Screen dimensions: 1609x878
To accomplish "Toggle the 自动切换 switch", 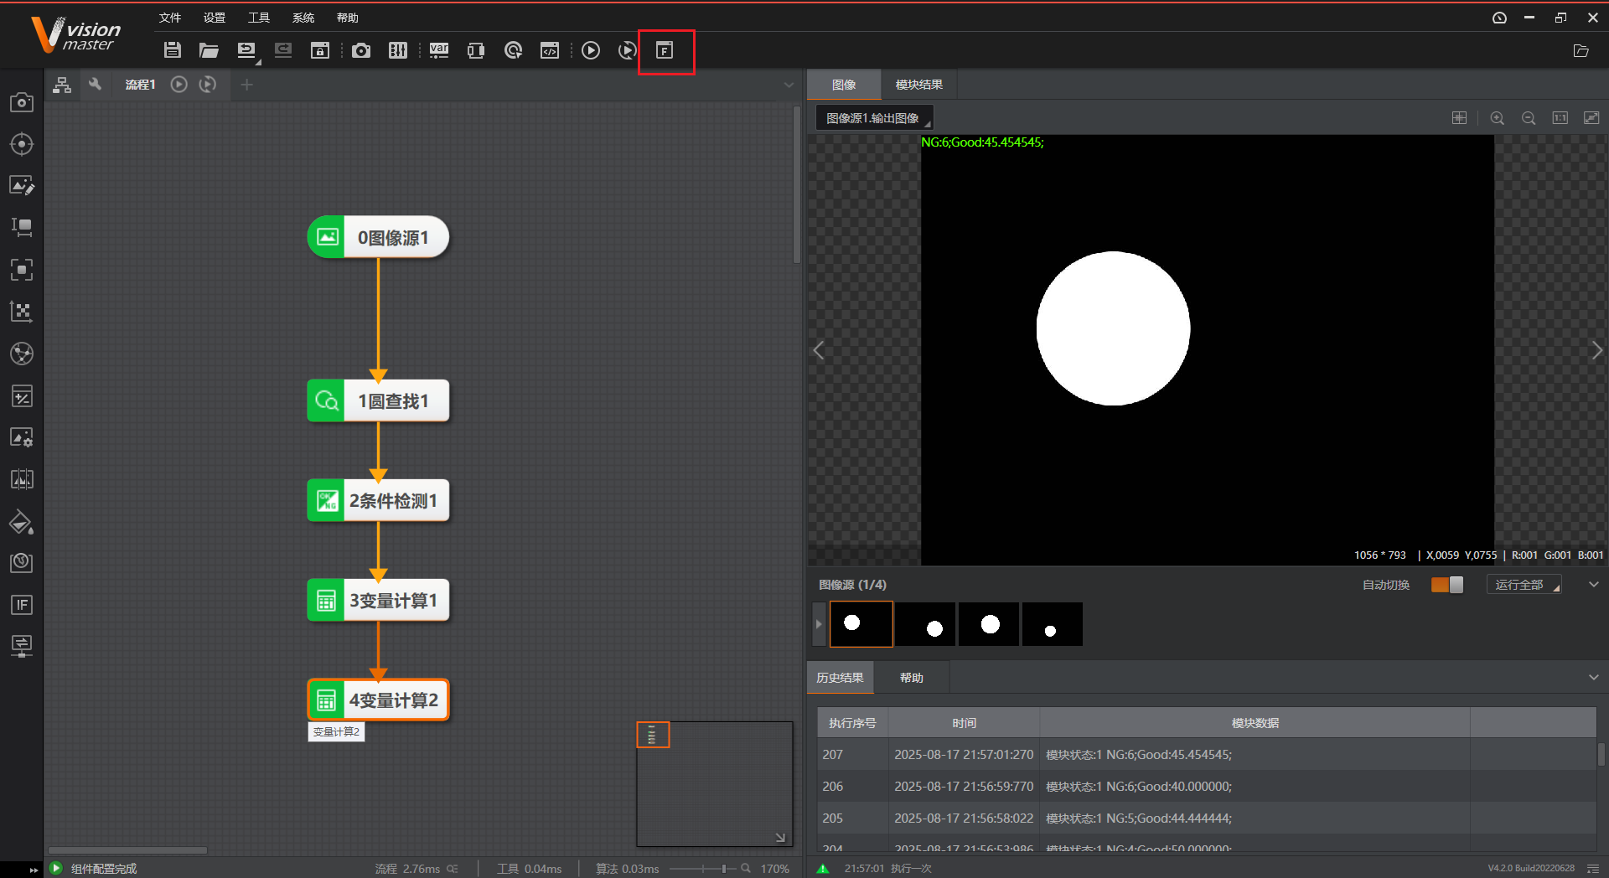I will click(x=1447, y=585).
